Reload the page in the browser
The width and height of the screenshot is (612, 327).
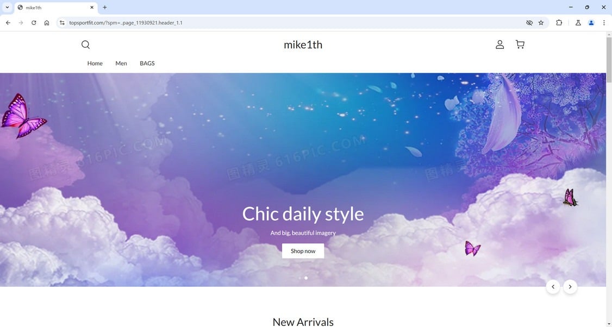click(x=34, y=23)
